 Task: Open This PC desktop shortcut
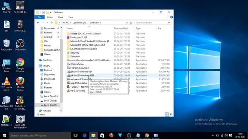point(7,7)
